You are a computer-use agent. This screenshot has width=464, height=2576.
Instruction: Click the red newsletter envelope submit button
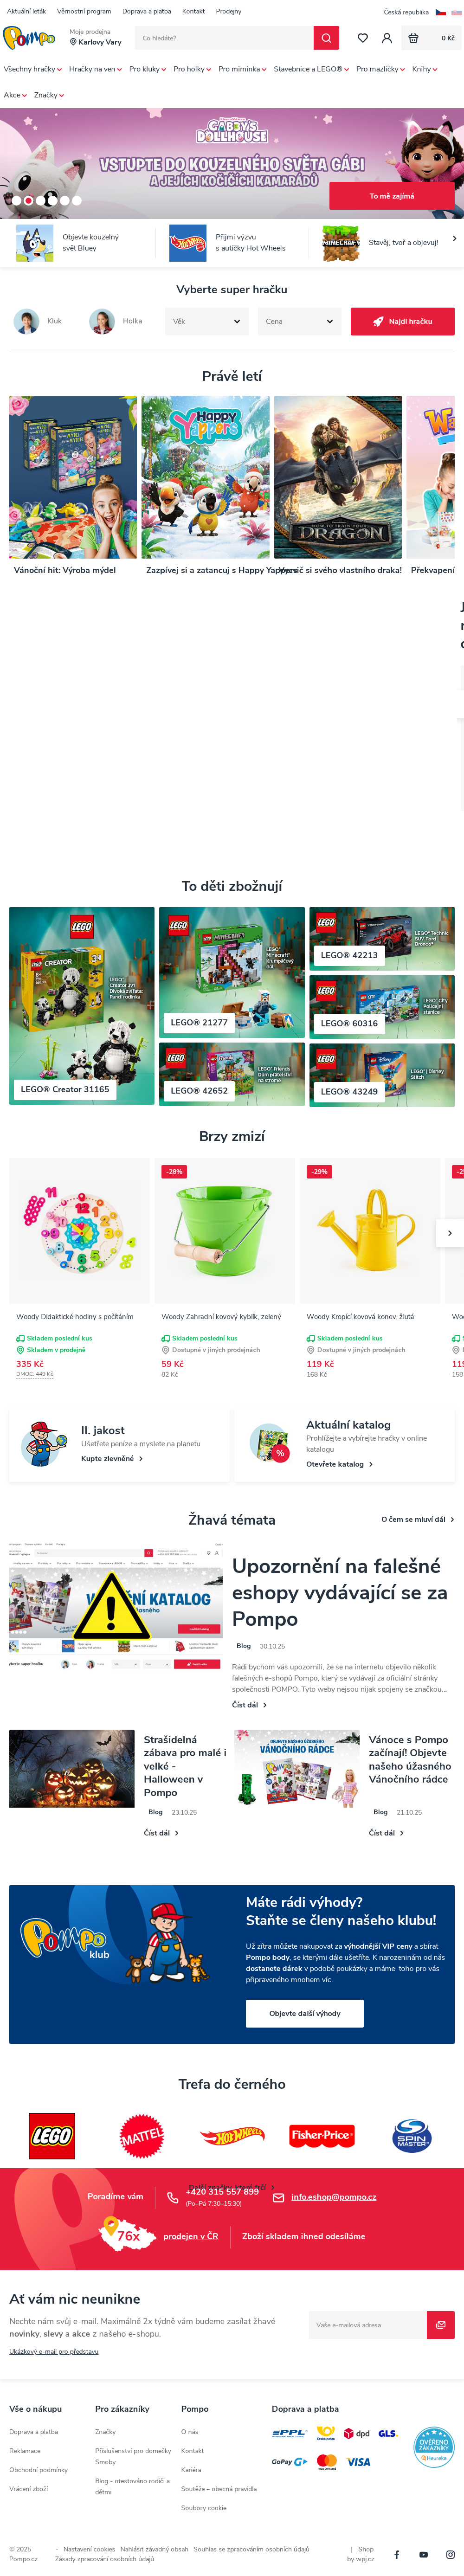point(441,2324)
